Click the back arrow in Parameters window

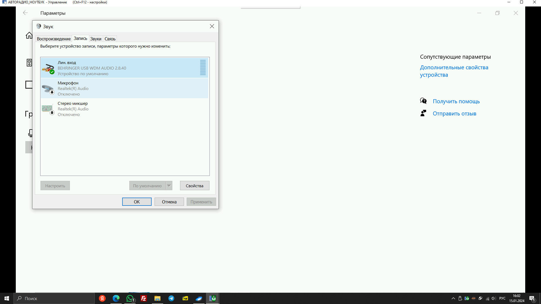click(x=25, y=13)
